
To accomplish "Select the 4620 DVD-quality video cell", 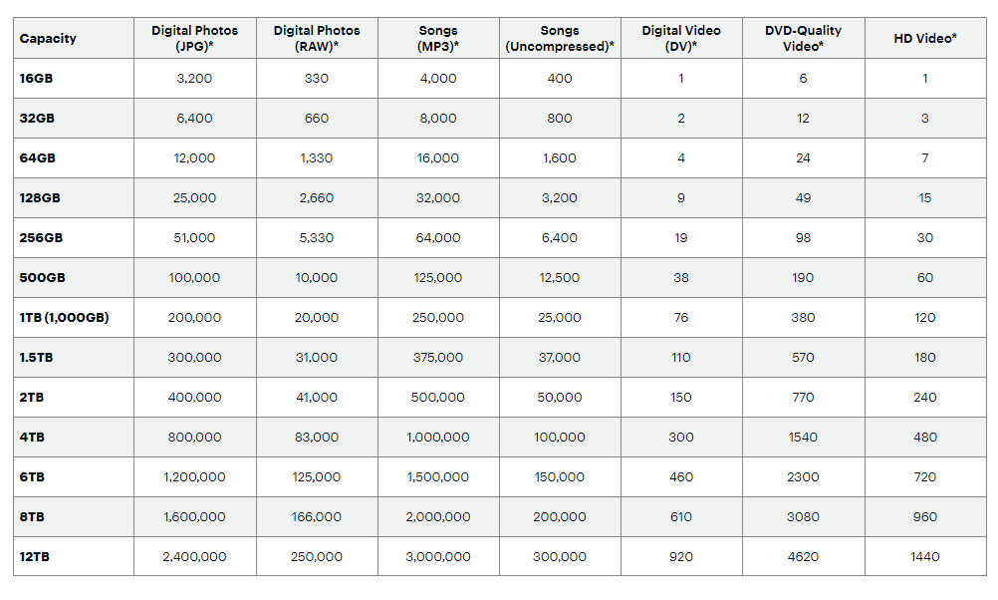I will [x=803, y=557].
